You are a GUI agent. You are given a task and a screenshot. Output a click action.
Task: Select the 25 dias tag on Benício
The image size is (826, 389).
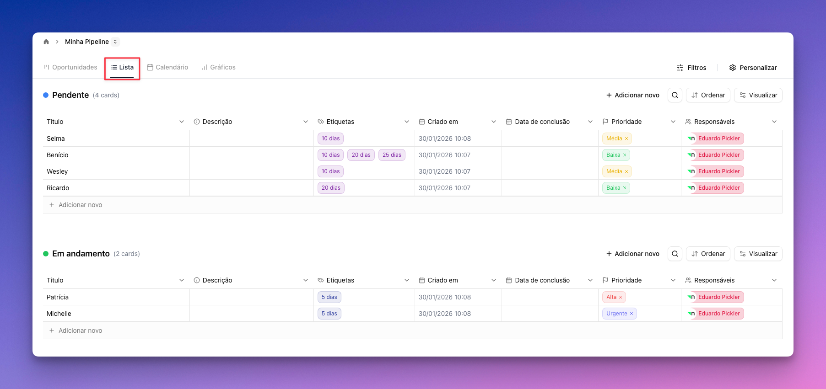(392, 155)
